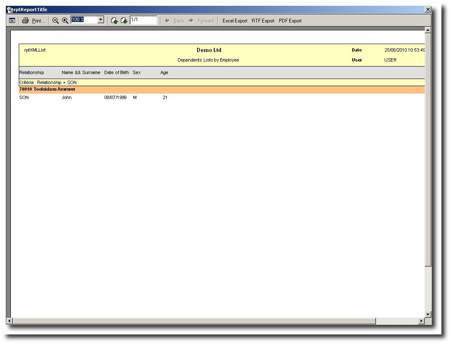The height and width of the screenshot is (344, 451).
Task: Click the vertical scrollbar up arrow
Action: point(428,30)
